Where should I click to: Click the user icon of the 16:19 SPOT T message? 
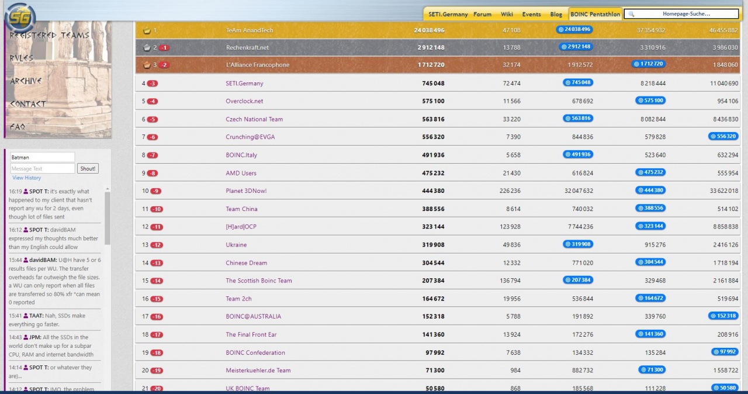[x=26, y=192]
